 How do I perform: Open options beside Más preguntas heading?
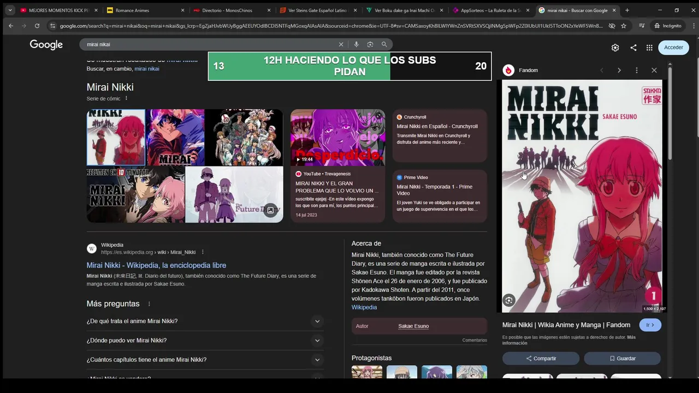[x=149, y=304]
